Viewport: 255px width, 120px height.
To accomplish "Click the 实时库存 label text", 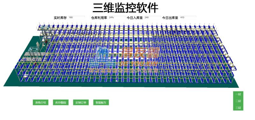I will 60,18.
